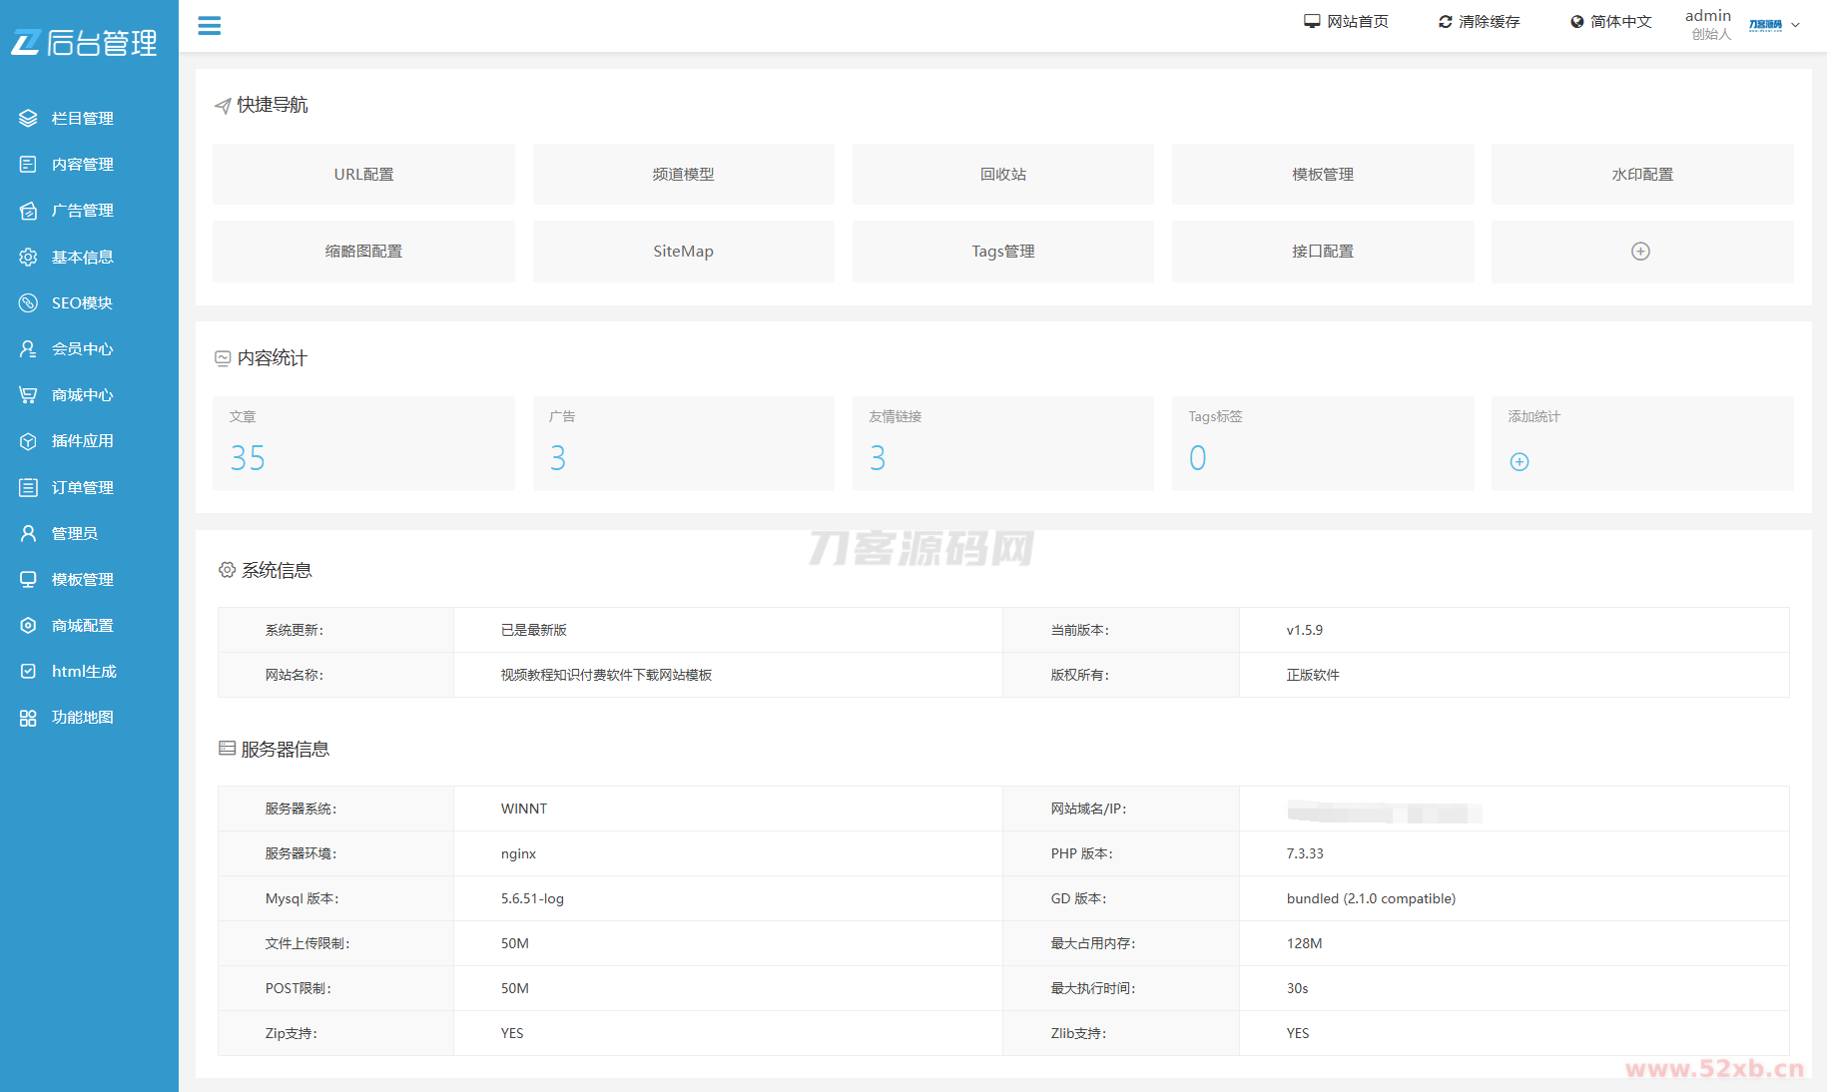
Task: Go to 网站首页 link
Action: click(1346, 22)
